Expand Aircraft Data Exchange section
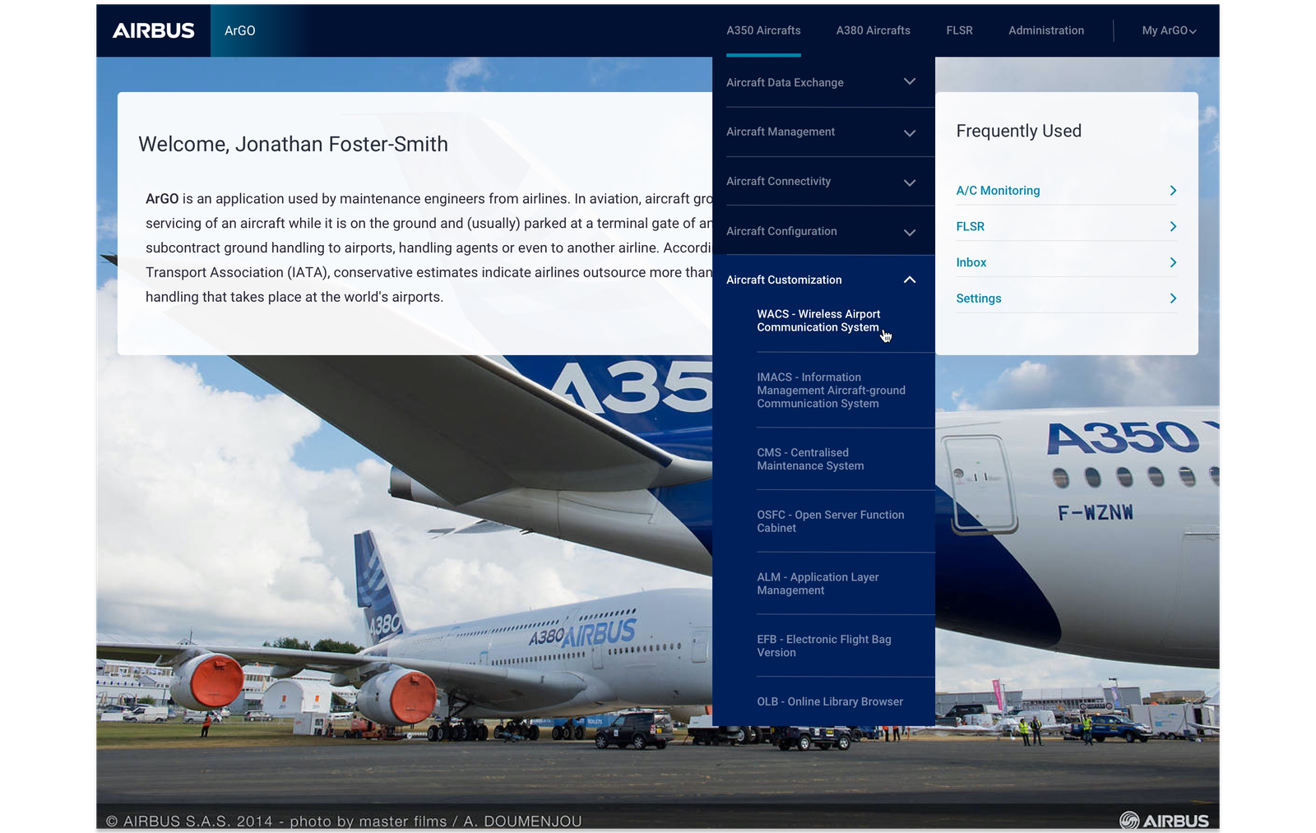Screen dimensions: 1316x833 [x=909, y=82]
